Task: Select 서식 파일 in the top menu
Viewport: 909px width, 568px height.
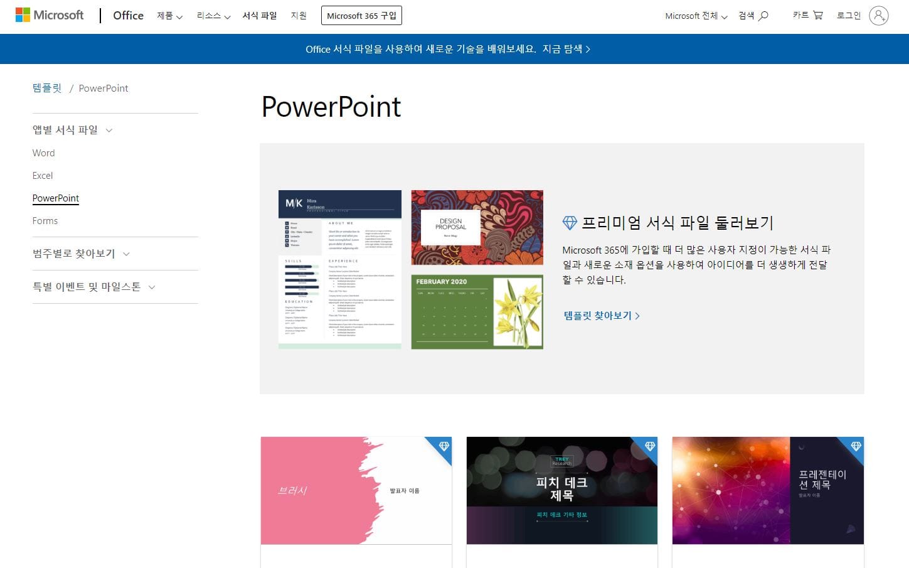Action: point(259,16)
